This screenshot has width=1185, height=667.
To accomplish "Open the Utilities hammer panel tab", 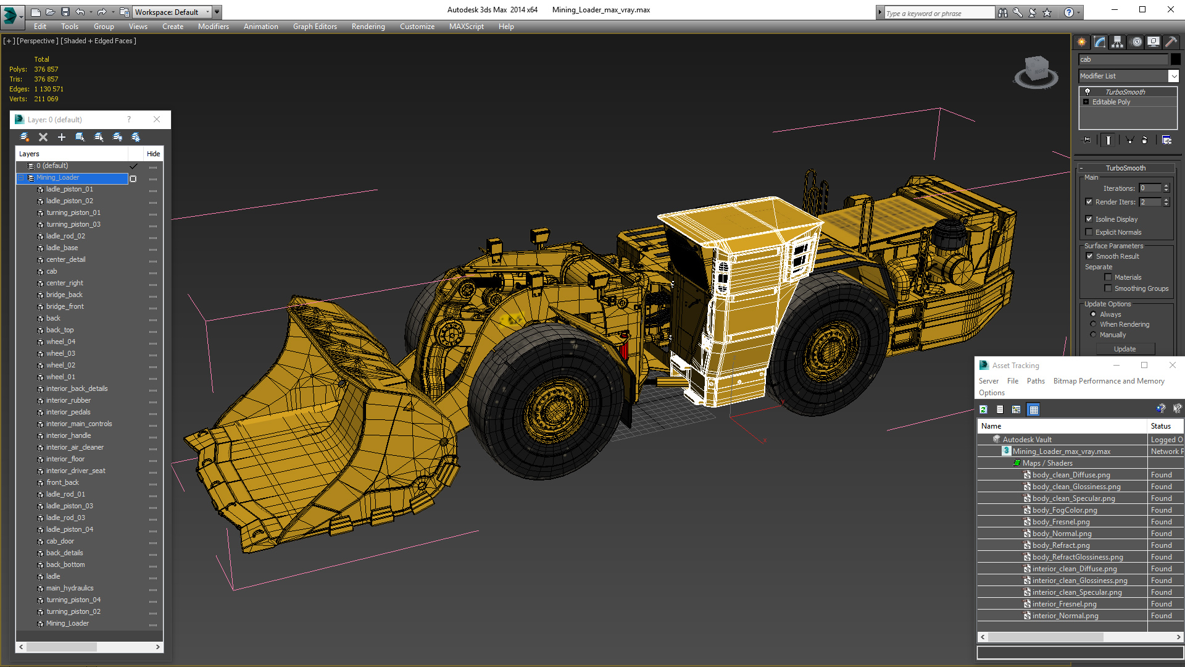I will [1171, 42].
